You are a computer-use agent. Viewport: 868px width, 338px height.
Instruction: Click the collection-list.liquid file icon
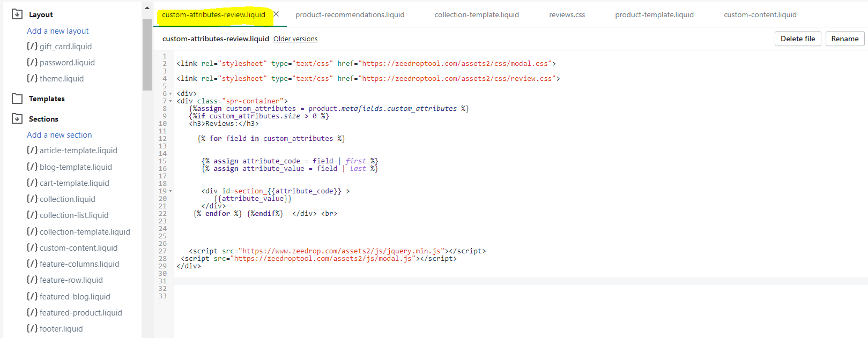[32, 215]
